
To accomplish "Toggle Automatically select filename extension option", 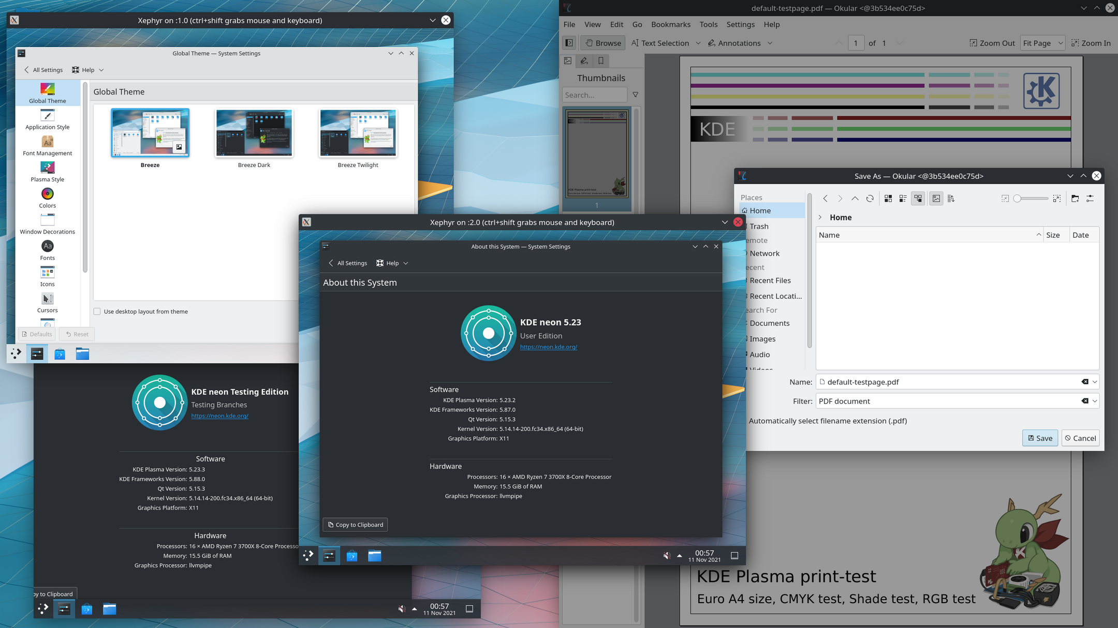I will (x=828, y=421).
